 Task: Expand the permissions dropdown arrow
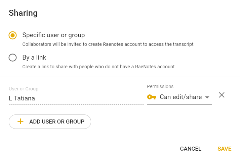pos(207,97)
